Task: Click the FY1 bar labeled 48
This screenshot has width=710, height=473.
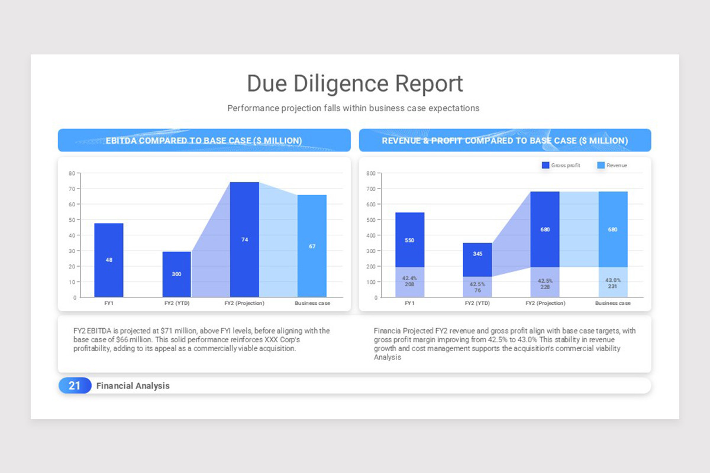Action: (x=109, y=260)
